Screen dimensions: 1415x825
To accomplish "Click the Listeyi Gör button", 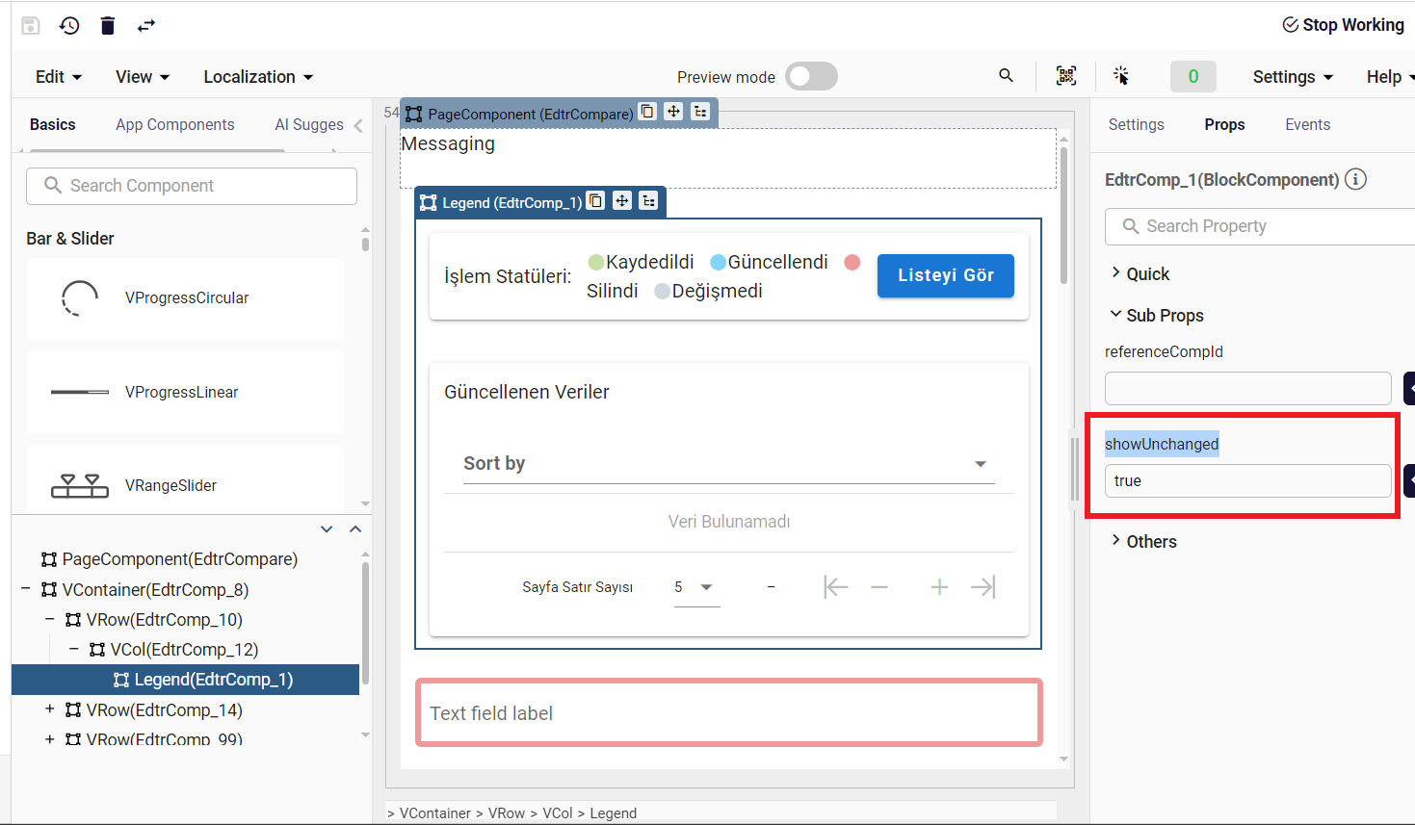I will [945, 275].
